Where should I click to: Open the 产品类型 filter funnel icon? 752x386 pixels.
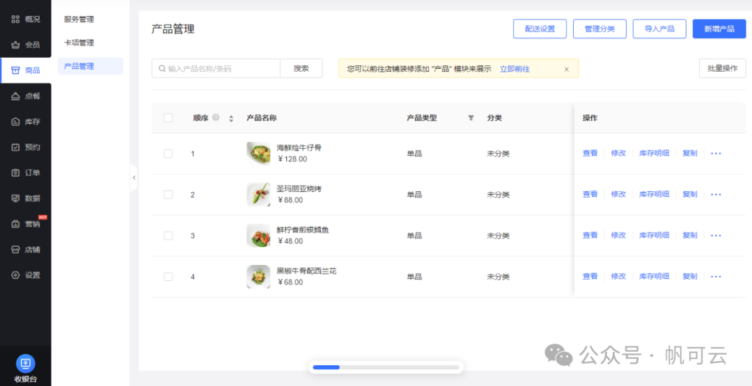click(471, 118)
